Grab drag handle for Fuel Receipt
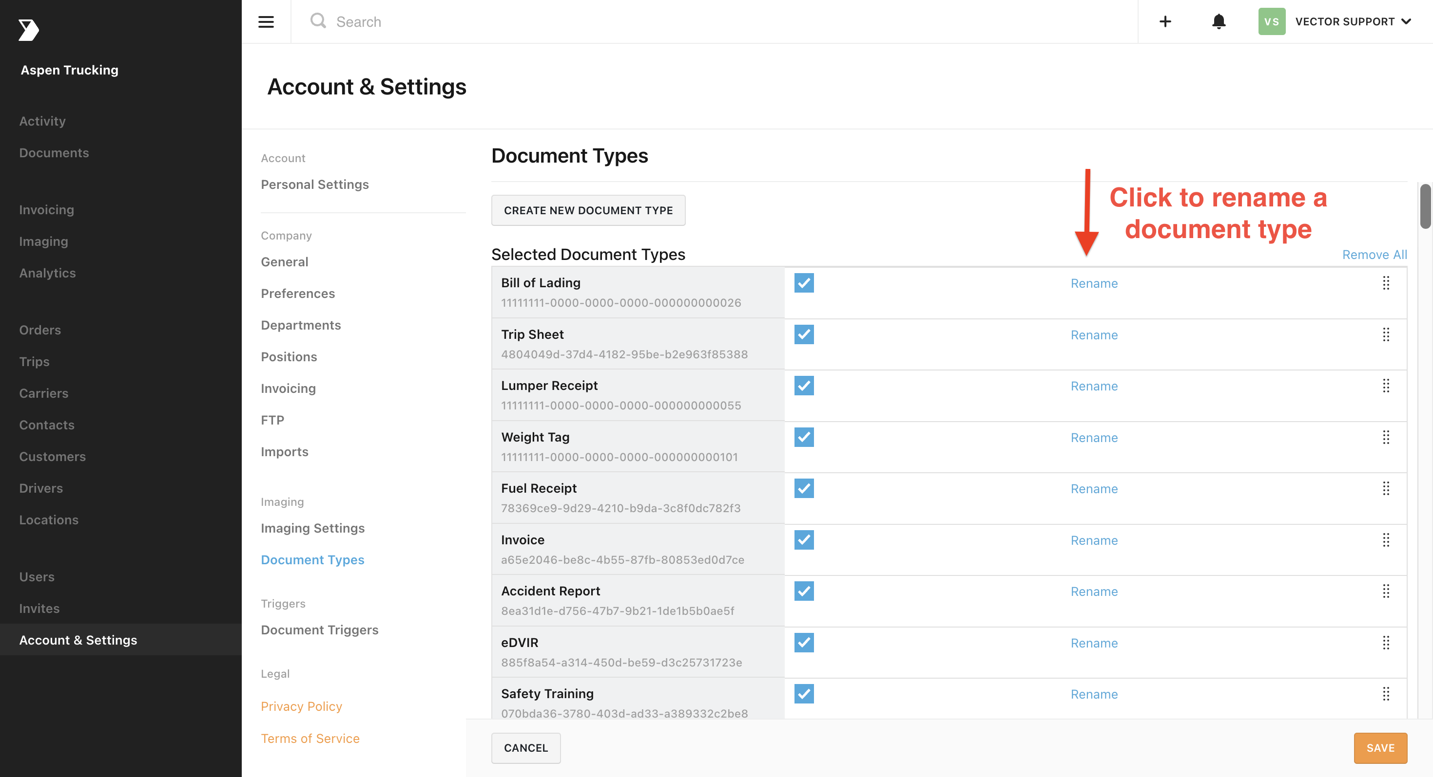 tap(1386, 488)
